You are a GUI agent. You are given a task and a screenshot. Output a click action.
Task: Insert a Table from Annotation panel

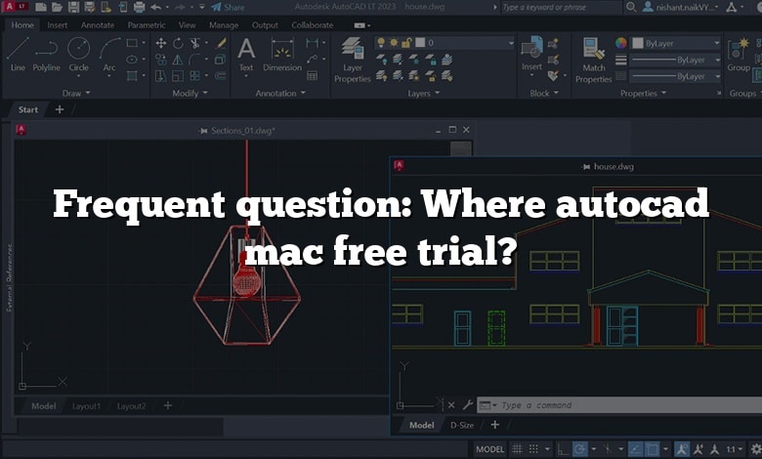tap(312, 76)
